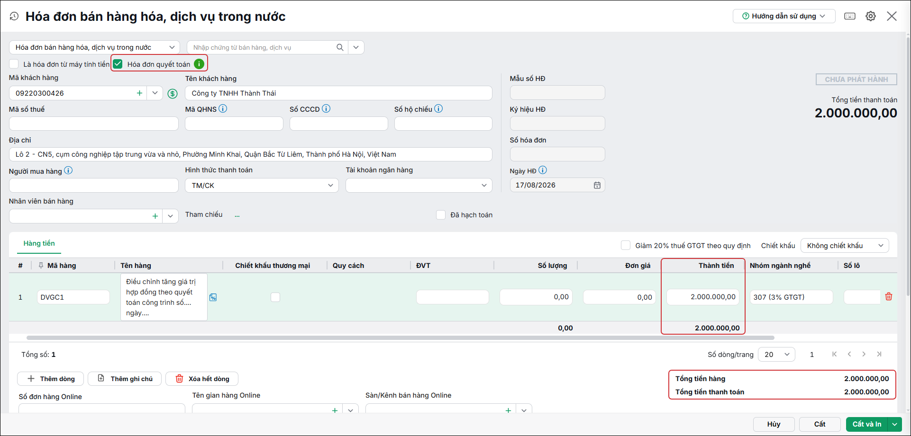Open the calendar picker for Ngày HĐ
911x436 pixels.
pos(597,185)
